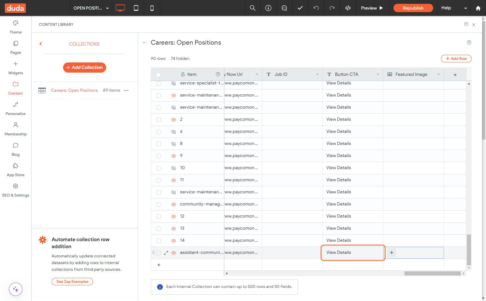
Task: Open SEO & Settings panel
Action: point(16,190)
